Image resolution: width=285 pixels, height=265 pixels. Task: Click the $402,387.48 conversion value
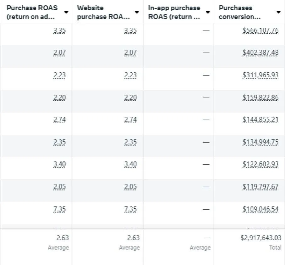260,53
